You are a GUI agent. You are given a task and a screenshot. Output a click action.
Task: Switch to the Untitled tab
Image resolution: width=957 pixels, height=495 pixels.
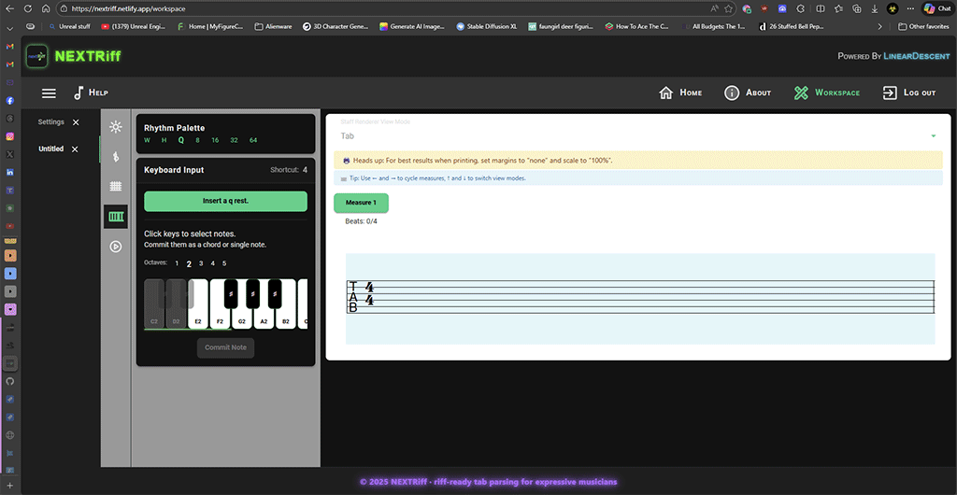click(x=50, y=149)
